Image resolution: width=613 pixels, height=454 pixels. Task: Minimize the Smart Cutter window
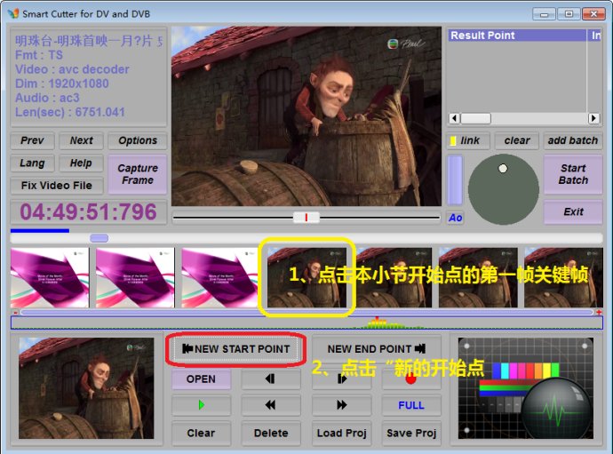pos(544,14)
